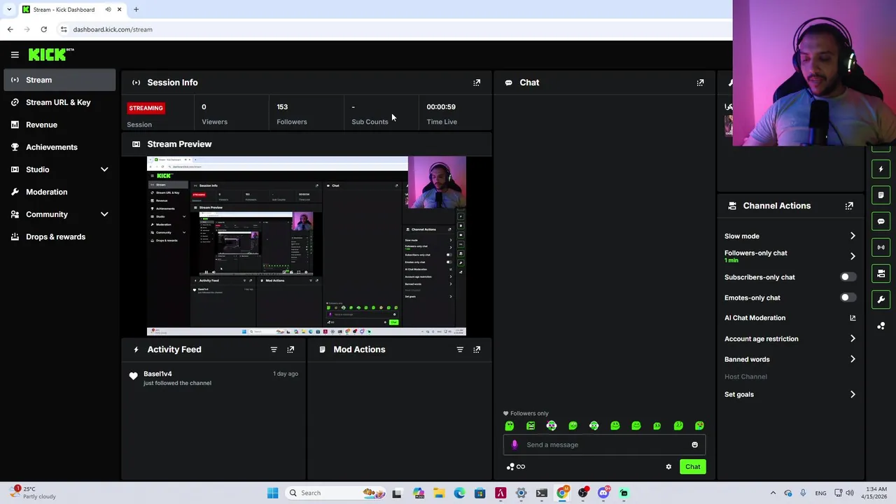Image resolution: width=896 pixels, height=504 pixels.
Task: Pop out the Activity Feed panel
Action: tap(290, 349)
